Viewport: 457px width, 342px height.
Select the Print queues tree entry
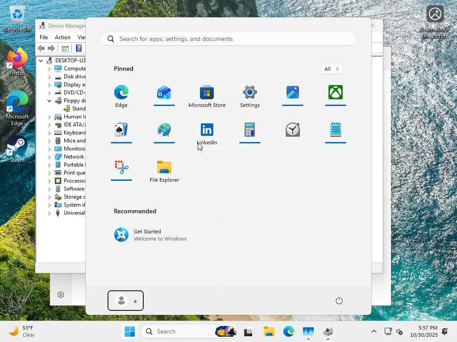(70, 173)
